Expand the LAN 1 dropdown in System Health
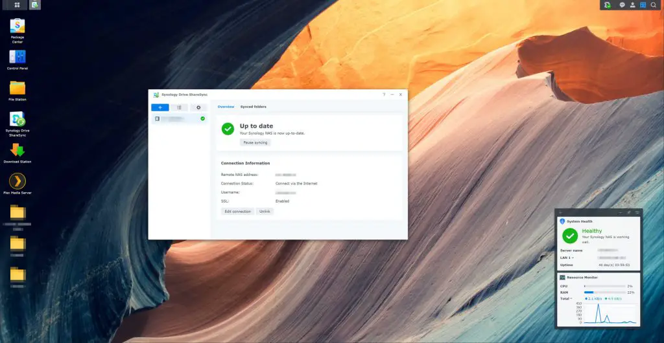This screenshot has height=343, width=664. tap(567, 258)
